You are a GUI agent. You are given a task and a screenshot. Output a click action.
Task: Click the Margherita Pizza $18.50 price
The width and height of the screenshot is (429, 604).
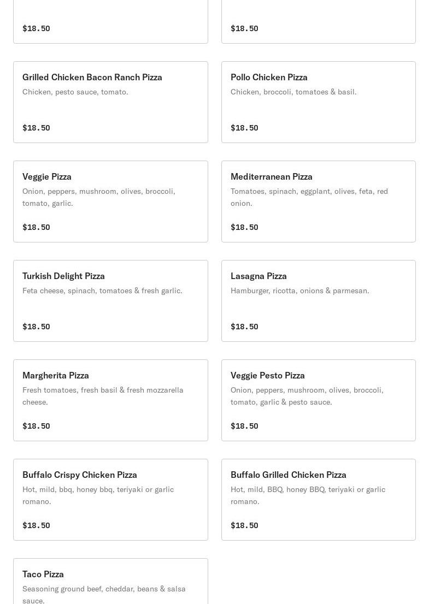coord(36,426)
